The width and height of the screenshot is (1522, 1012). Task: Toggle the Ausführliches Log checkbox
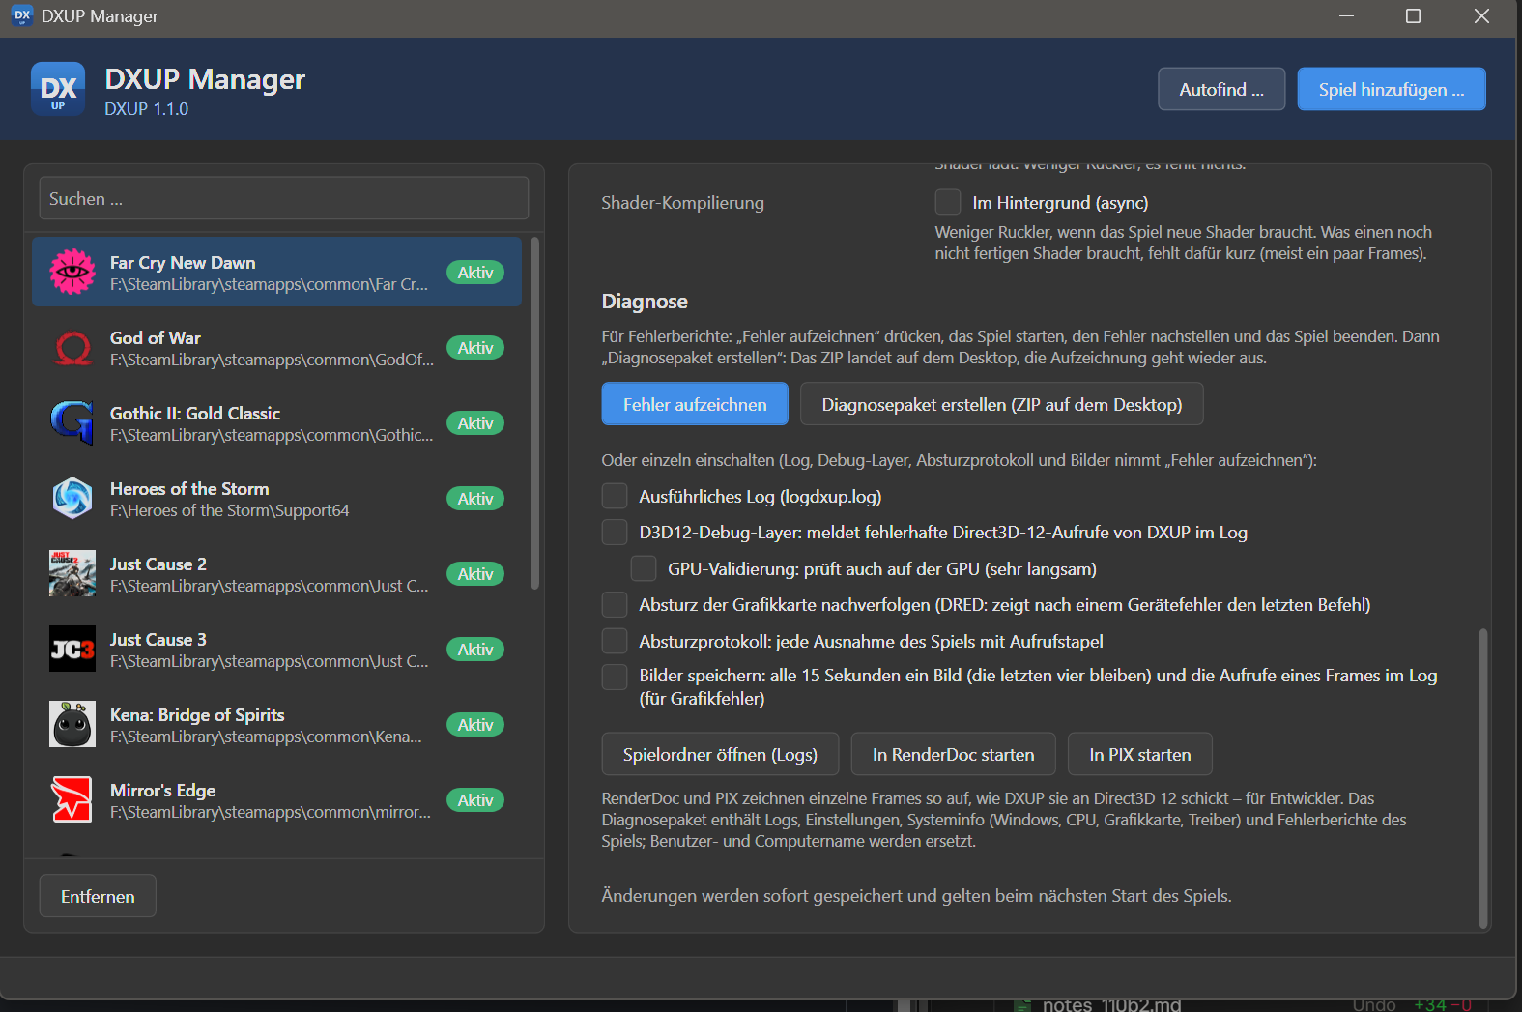[x=615, y=496]
